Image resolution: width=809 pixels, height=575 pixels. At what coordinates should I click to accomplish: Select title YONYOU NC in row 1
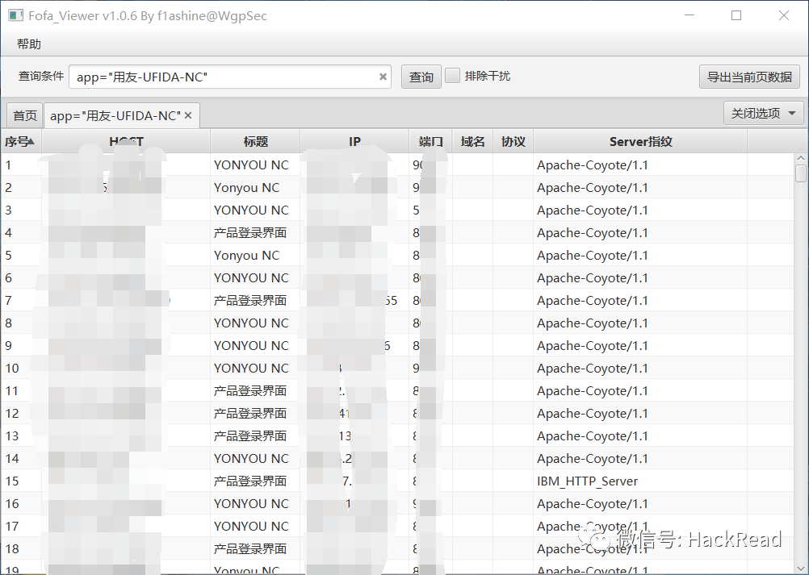click(251, 165)
